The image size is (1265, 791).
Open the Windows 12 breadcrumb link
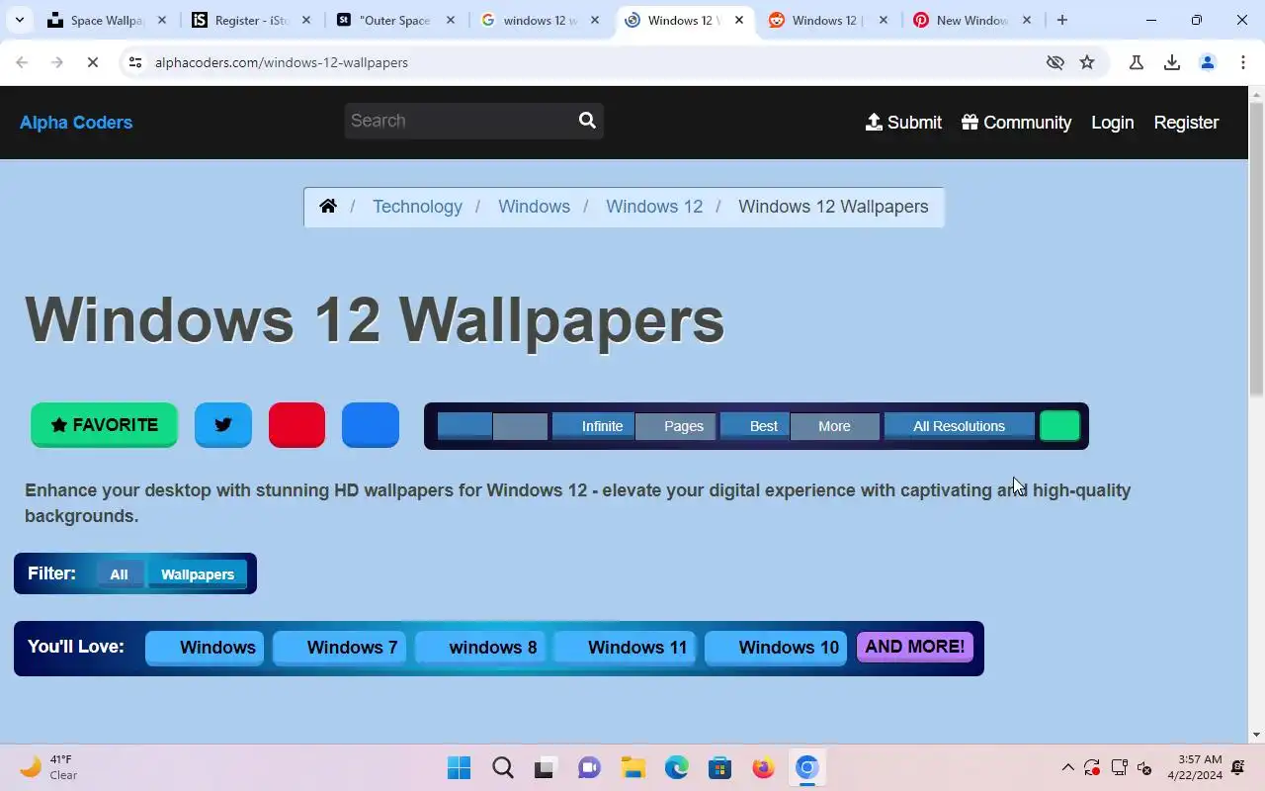click(654, 206)
